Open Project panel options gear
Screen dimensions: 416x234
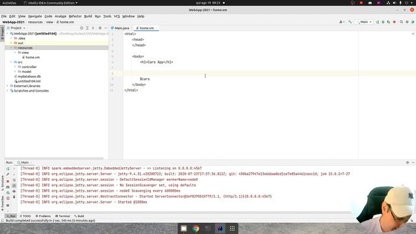(x=100, y=28)
